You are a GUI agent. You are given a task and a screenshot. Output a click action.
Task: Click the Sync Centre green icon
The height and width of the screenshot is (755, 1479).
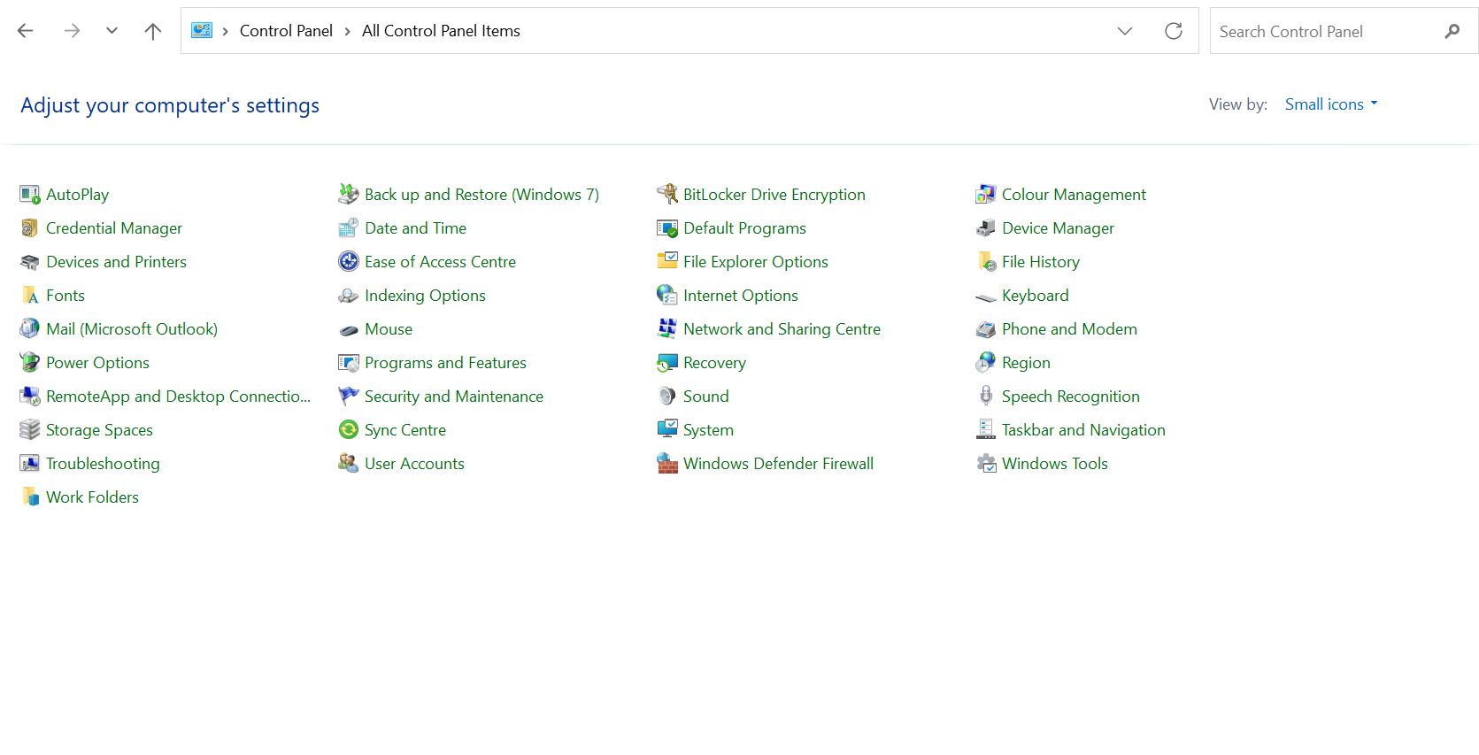pyautogui.click(x=349, y=430)
